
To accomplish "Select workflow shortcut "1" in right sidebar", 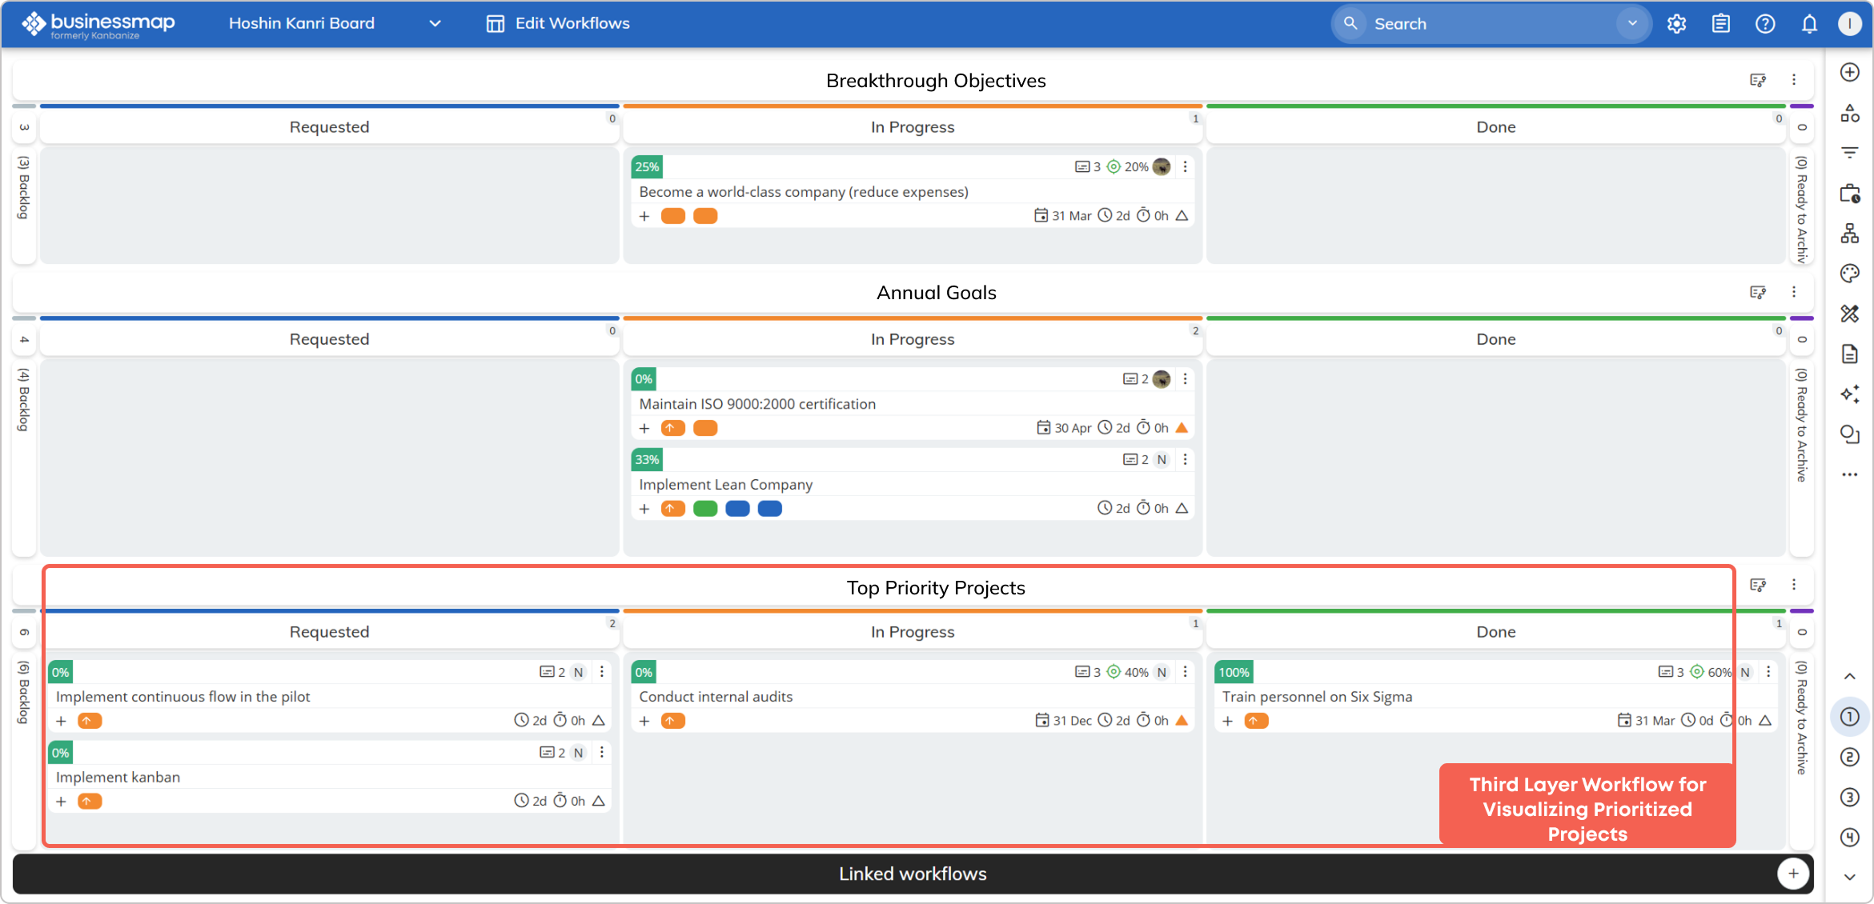I will (x=1850, y=717).
